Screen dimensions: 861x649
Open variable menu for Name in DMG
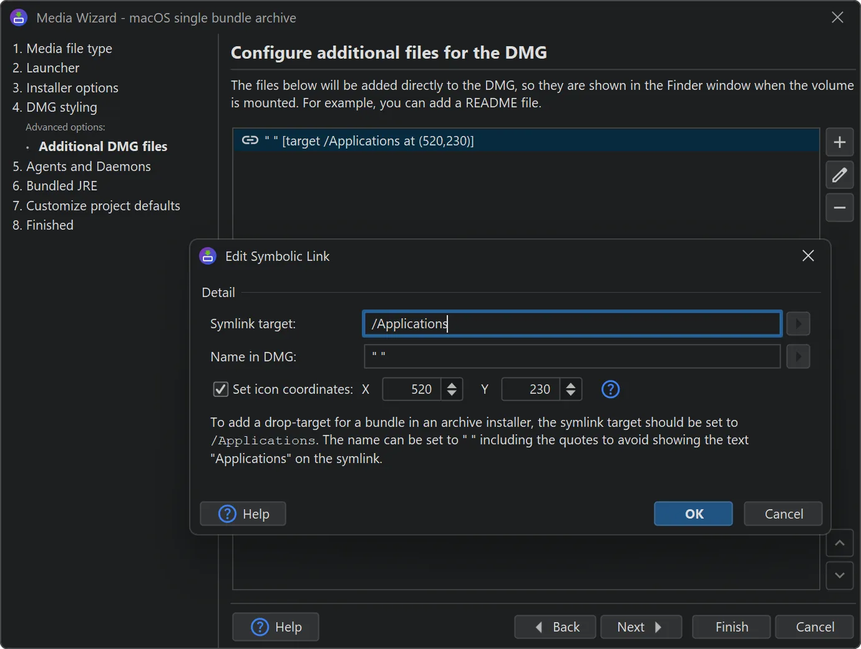pyautogui.click(x=798, y=357)
